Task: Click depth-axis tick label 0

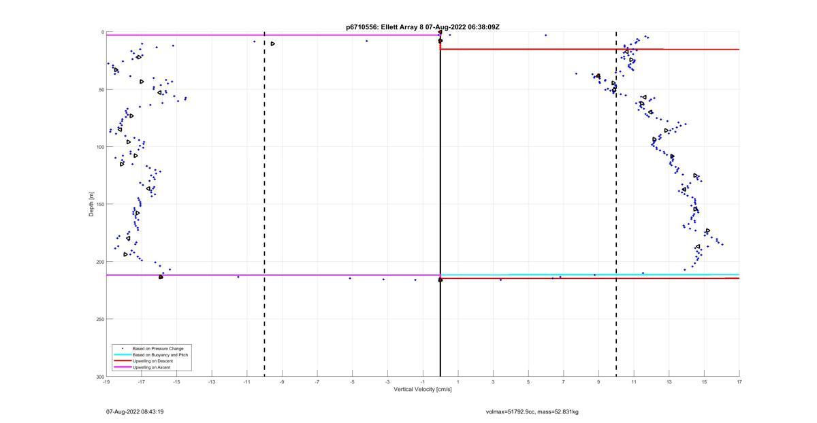Action: coord(103,32)
